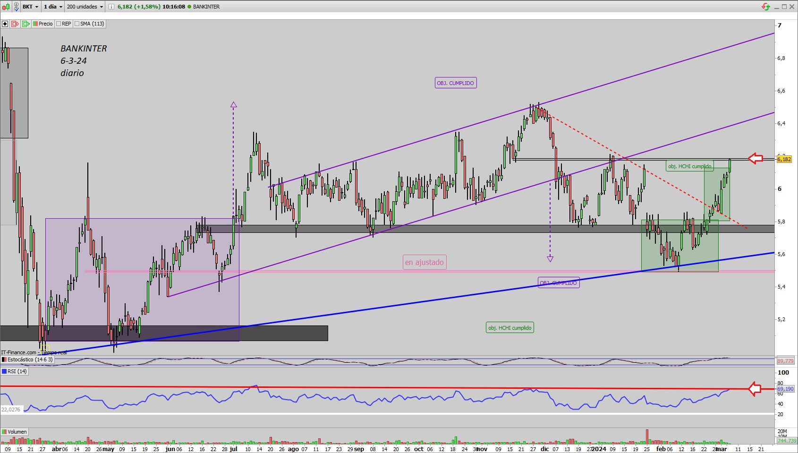Select the lower OBJ. CUMPLIDO purple label
Viewport: 798px width, 453px height.
pos(559,283)
